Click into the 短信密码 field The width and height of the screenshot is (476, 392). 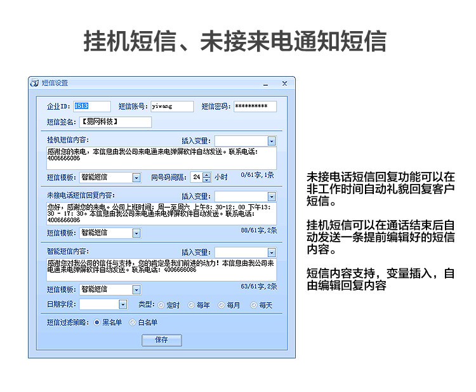255,106
